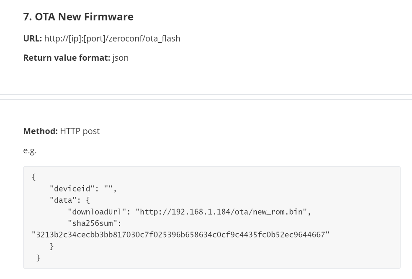Click the "sha256sum" key in the code

coord(94,223)
